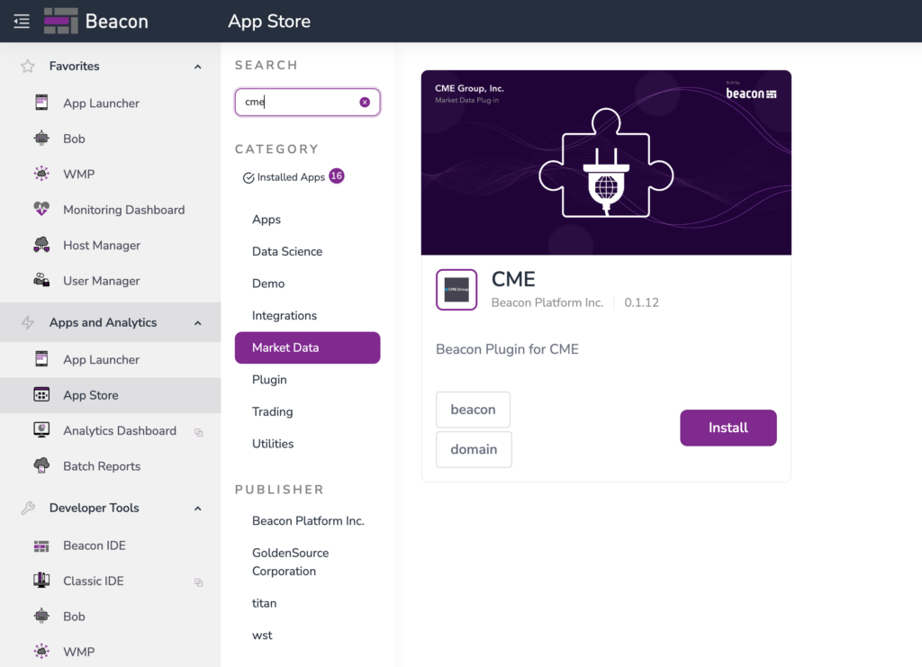Viewport: 922px width, 667px height.
Task: Click the new-window icon beside Classic IDE
Action: coord(199,582)
